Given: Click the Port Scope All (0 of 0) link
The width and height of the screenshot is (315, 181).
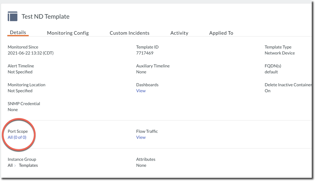Looking at the screenshot, I should click(17, 137).
